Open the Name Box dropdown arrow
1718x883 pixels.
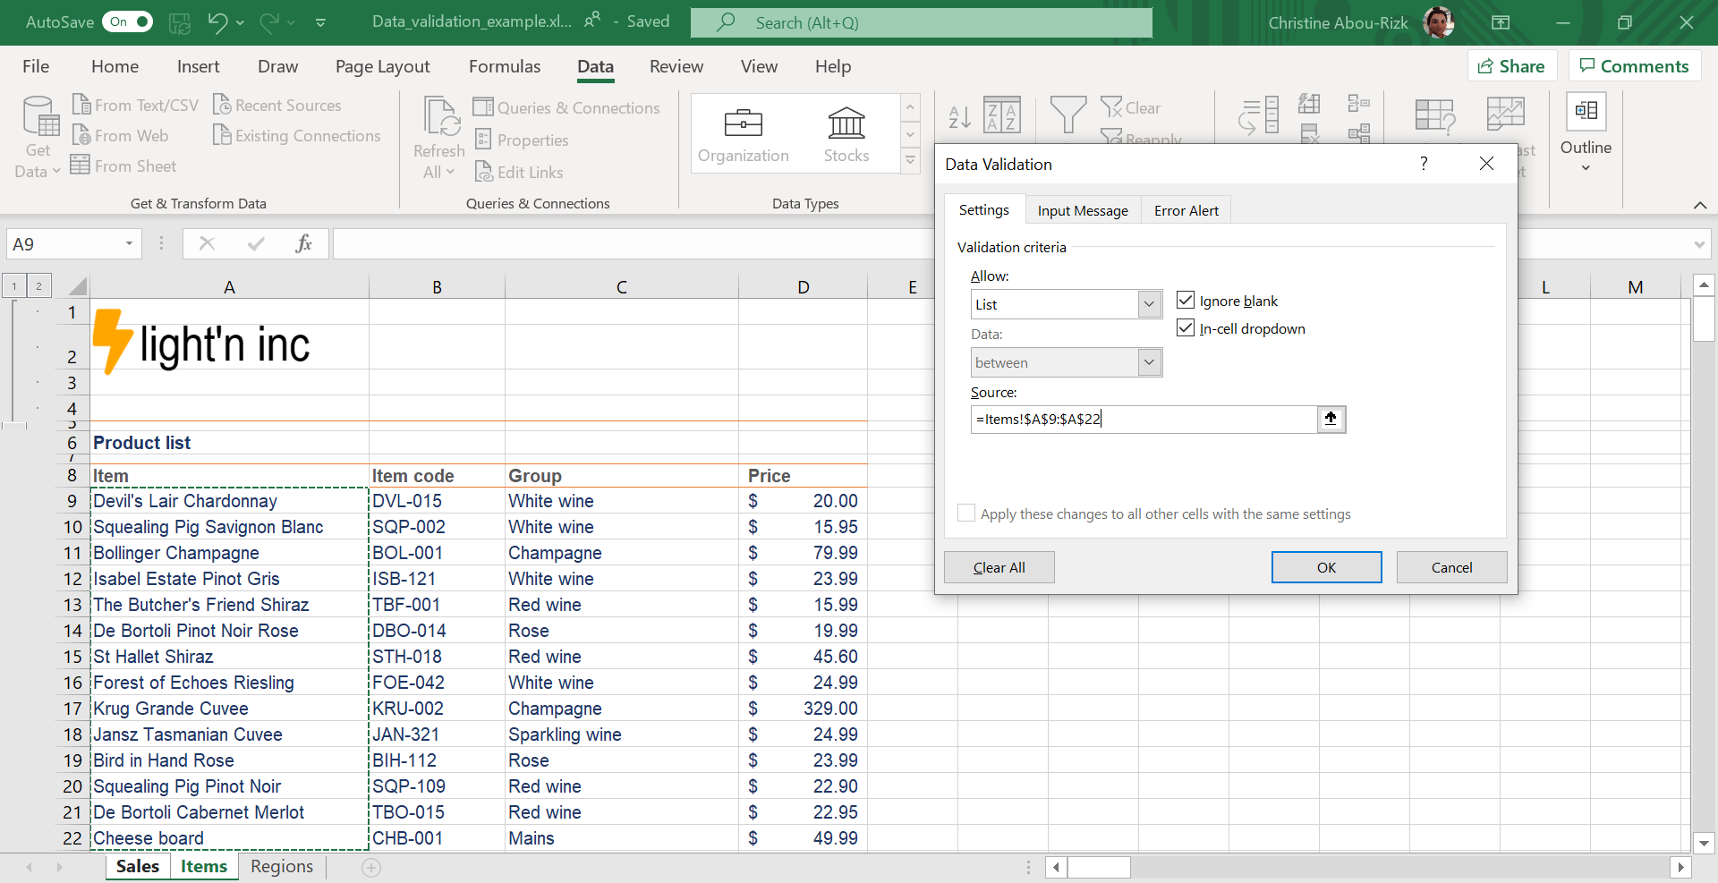click(x=129, y=244)
